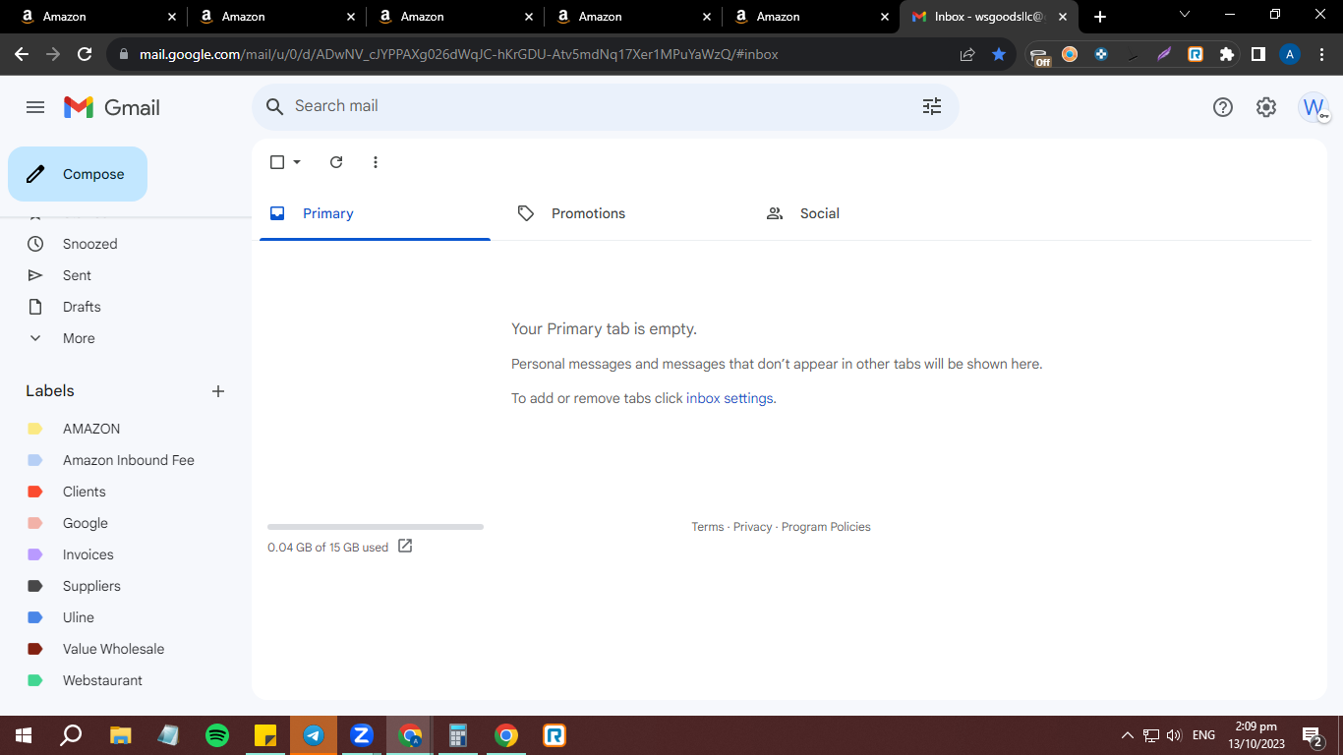1343x755 pixels.
Task: Refresh the inbox
Action: pyautogui.click(x=336, y=162)
